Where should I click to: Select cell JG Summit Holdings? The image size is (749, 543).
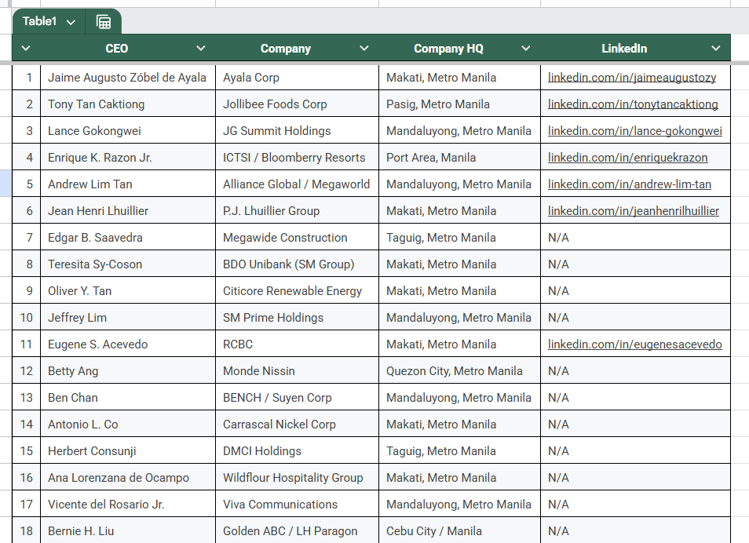(x=297, y=131)
